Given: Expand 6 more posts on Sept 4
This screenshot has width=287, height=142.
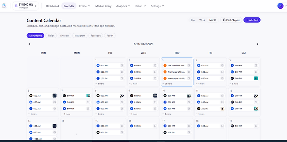Looking at the screenshot, I should coord(200,84).
